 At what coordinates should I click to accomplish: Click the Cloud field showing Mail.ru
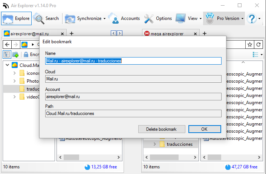133,79
